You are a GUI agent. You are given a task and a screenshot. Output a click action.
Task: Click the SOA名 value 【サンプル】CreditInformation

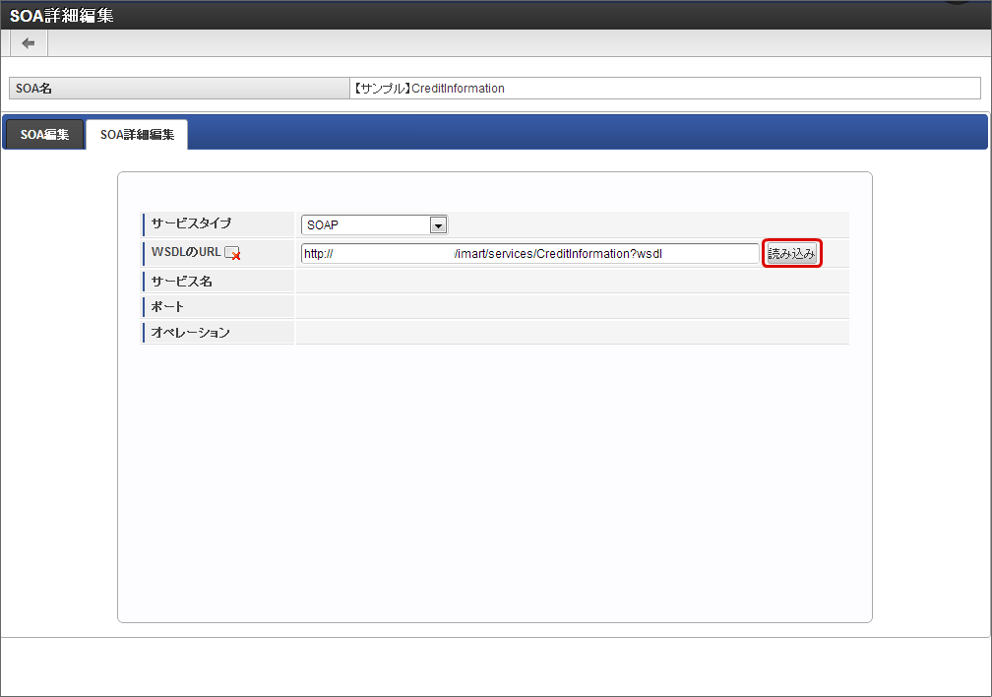429,89
